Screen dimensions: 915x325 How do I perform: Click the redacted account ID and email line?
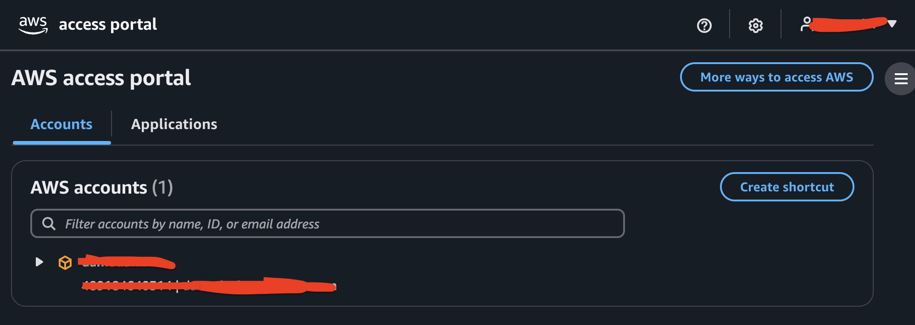pyautogui.click(x=209, y=287)
